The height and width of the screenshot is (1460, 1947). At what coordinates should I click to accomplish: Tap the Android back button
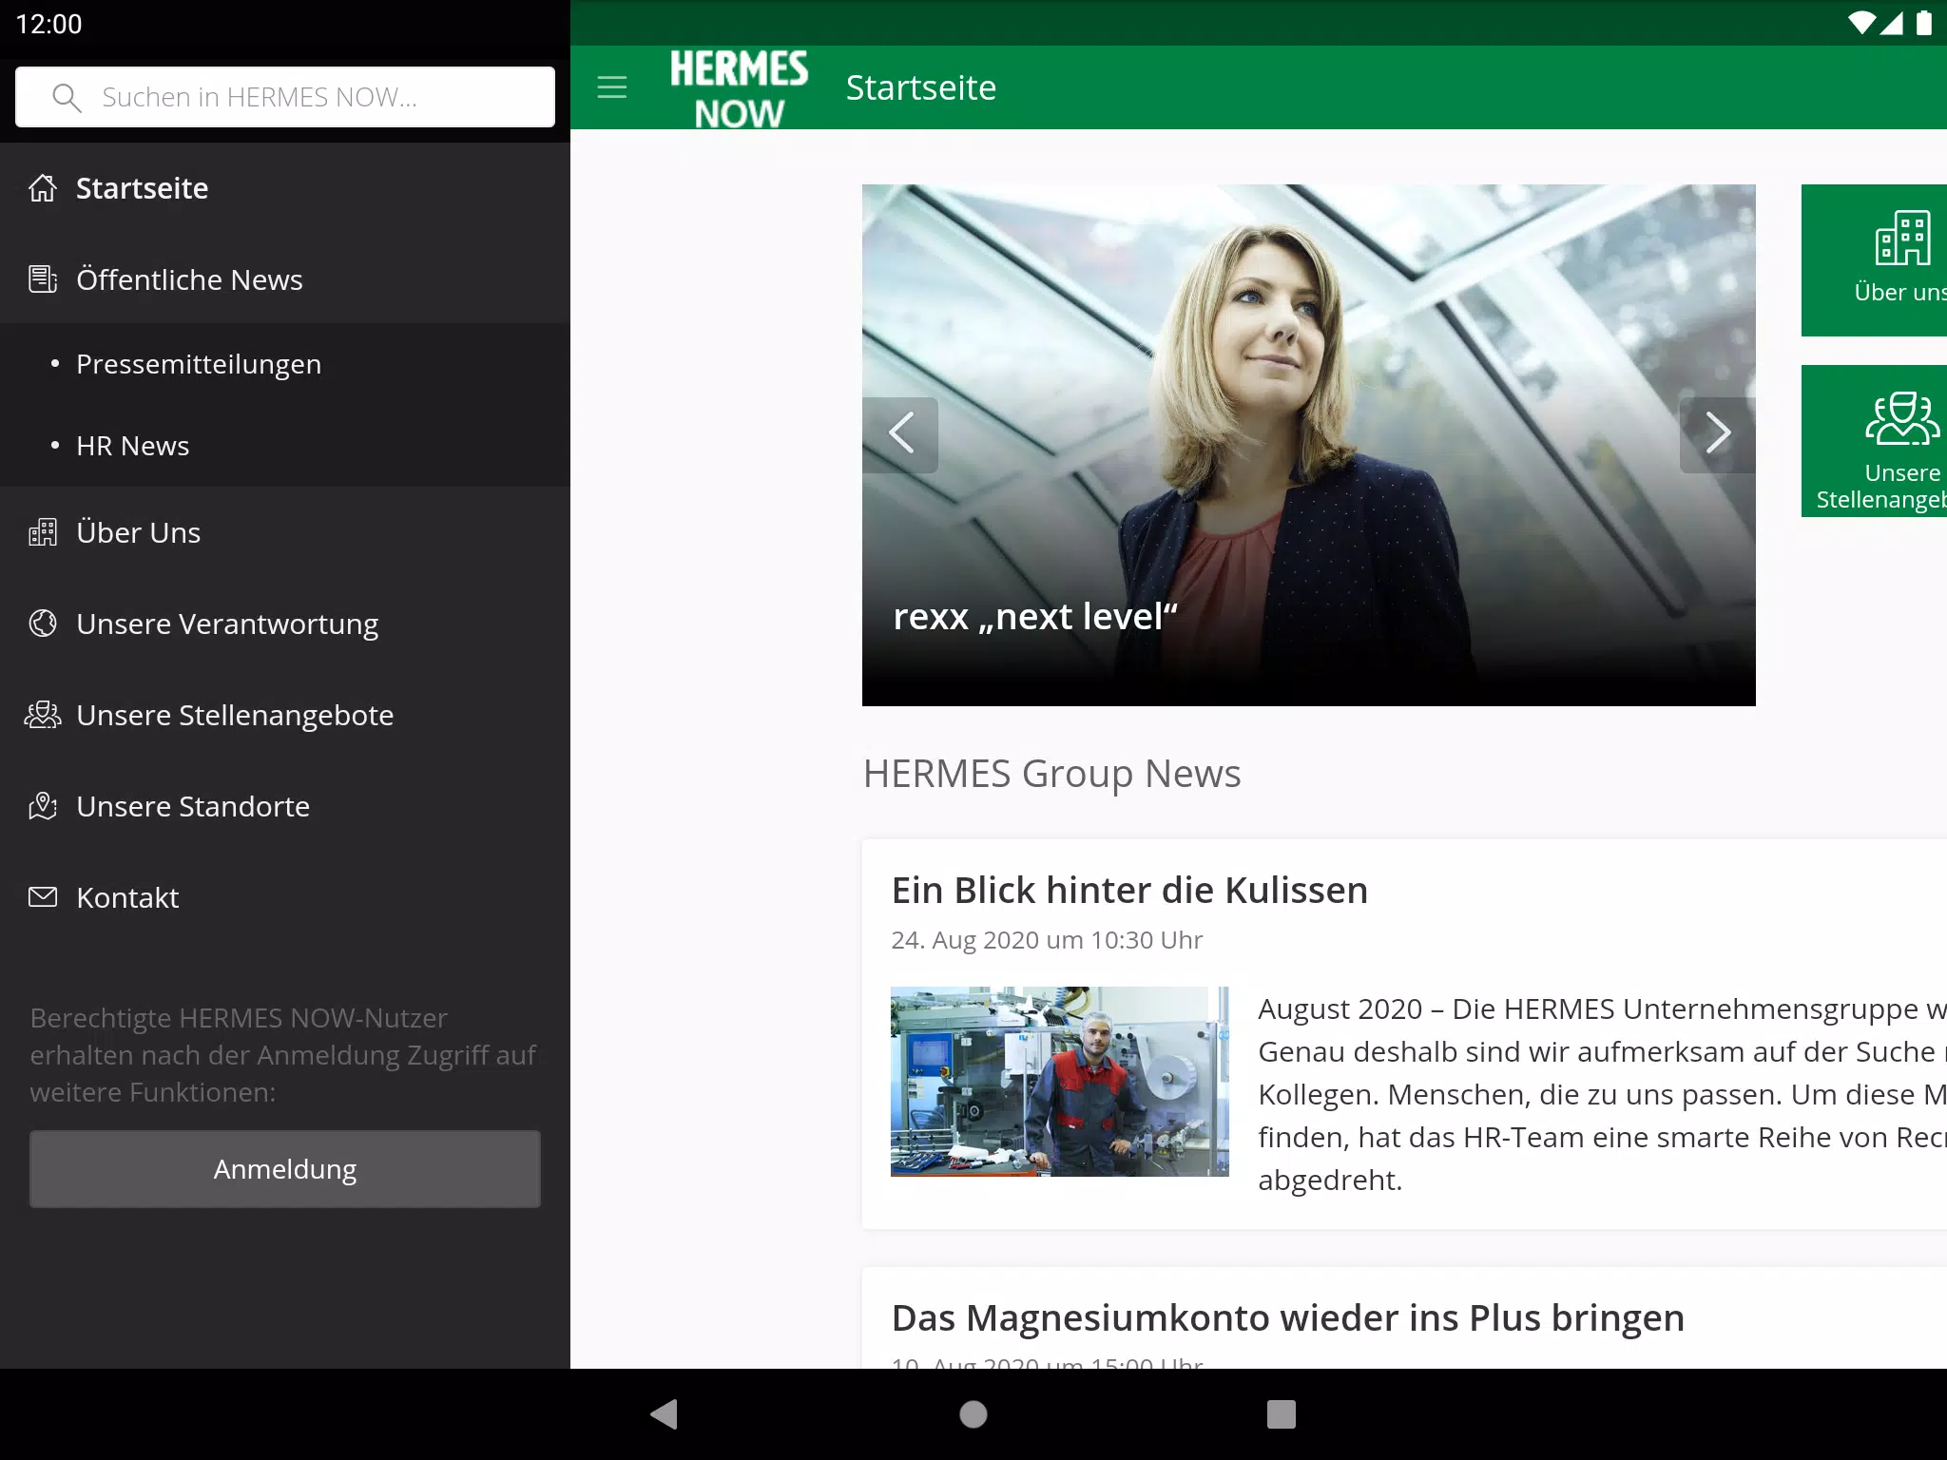(664, 1414)
